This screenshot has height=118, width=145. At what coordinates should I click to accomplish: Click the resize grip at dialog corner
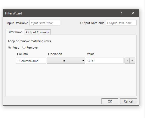(x=137, y=103)
